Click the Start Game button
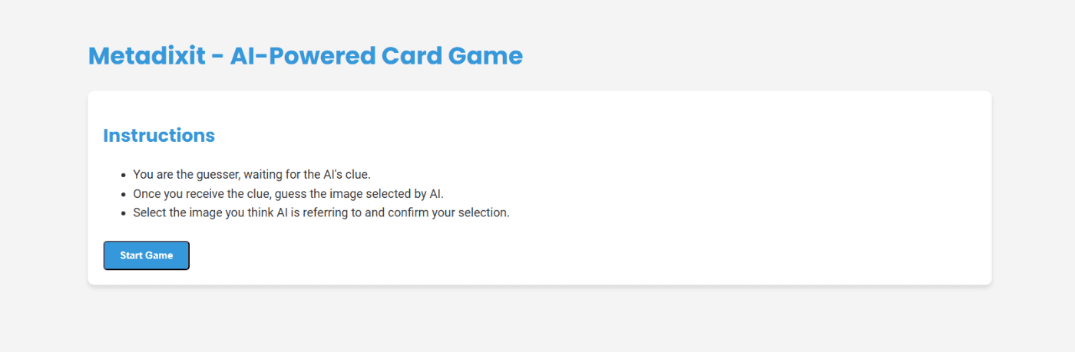This screenshot has height=352, width=1075. coord(146,255)
